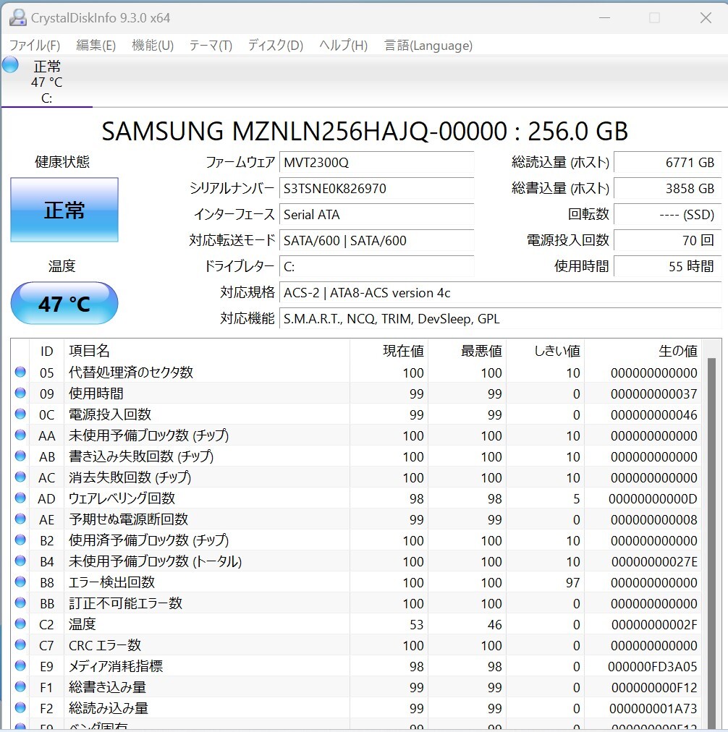Click status icon of row AA 未使用予備ブロック数
This screenshot has width=728, height=732.
click(x=20, y=435)
